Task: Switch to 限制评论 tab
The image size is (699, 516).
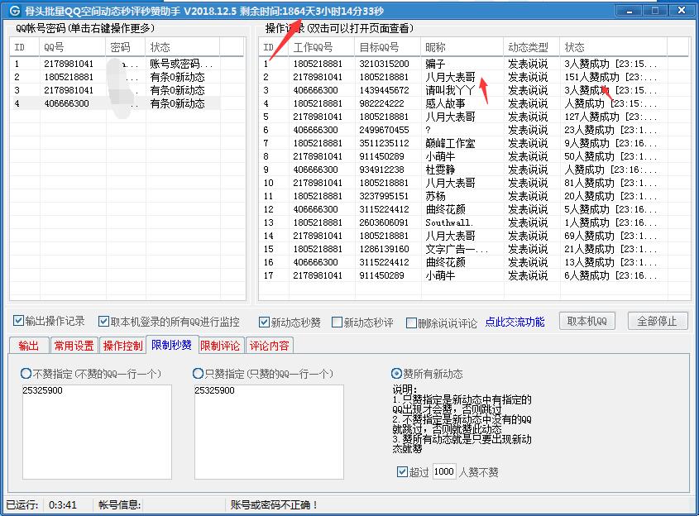Action: (220, 346)
